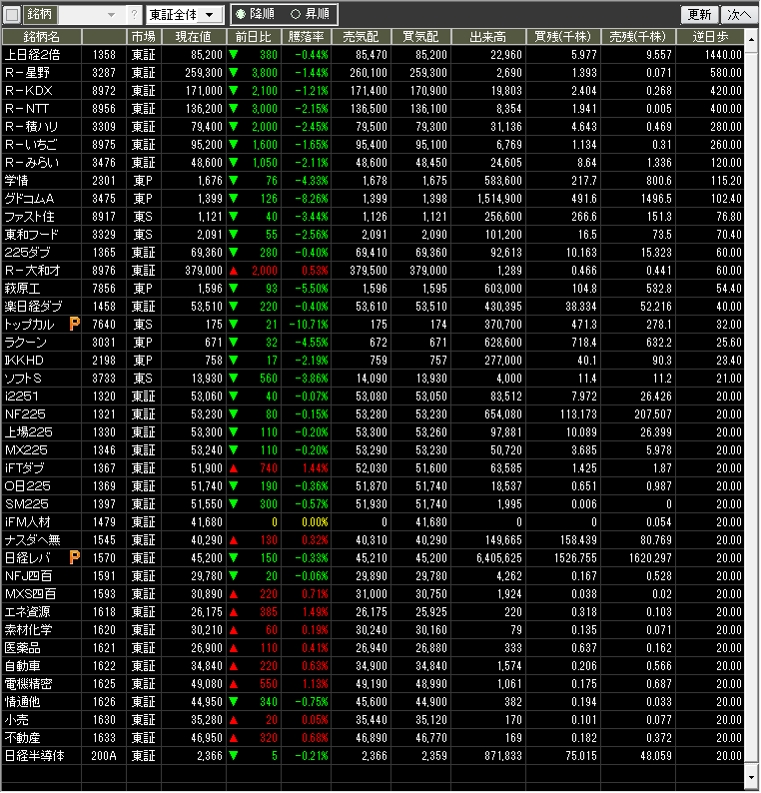Screen dimensions: 761x793
Task: Select the 学情 stock row name
Action: 17,180
